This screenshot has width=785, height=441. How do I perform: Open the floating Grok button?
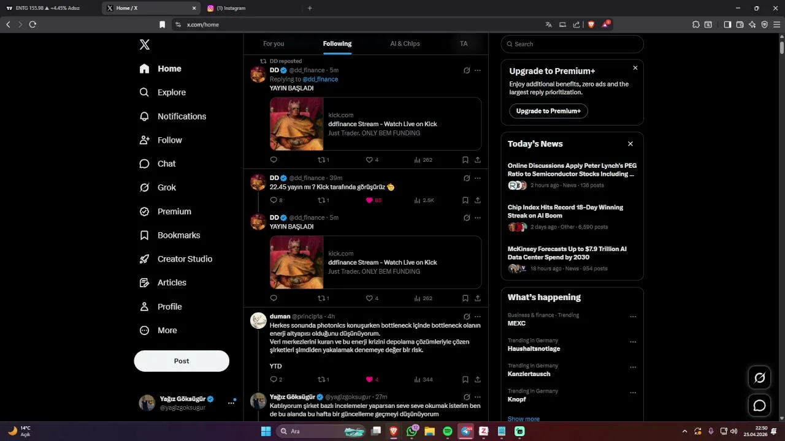pyautogui.click(x=760, y=377)
